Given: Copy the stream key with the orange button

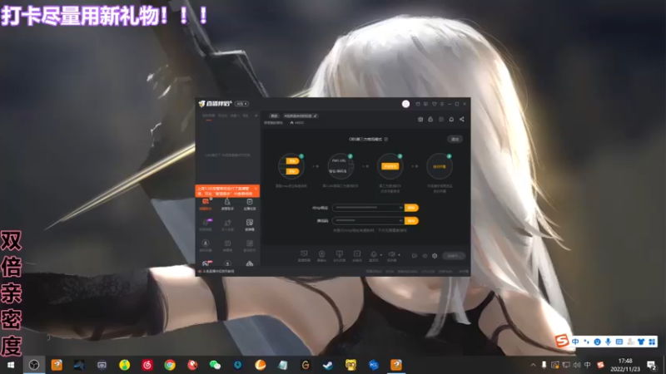Looking at the screenshot, I should 411,220.
